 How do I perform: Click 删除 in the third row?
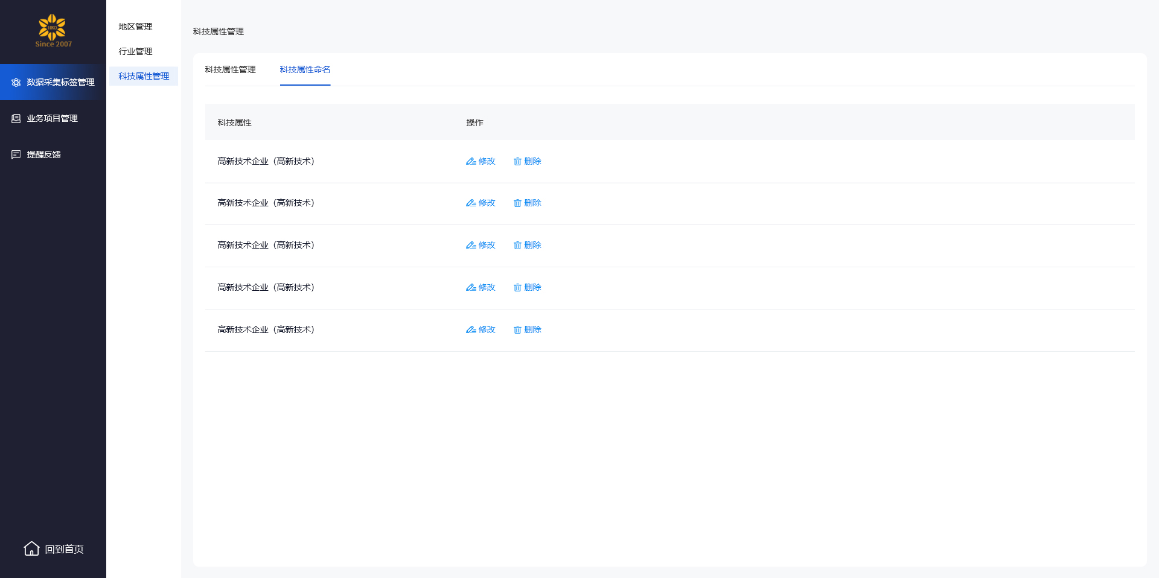pos(532,246)
